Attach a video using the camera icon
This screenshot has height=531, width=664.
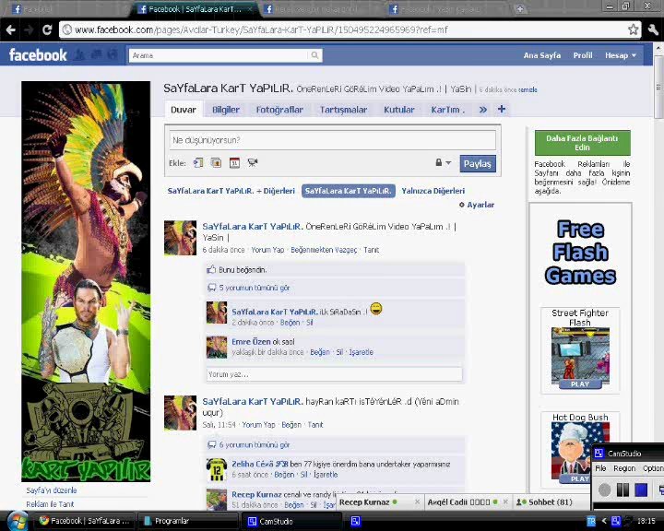tap(253, 162)
